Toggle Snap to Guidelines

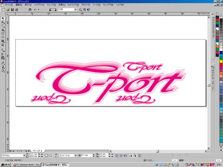pyautogui.click(x=121, y=155)
